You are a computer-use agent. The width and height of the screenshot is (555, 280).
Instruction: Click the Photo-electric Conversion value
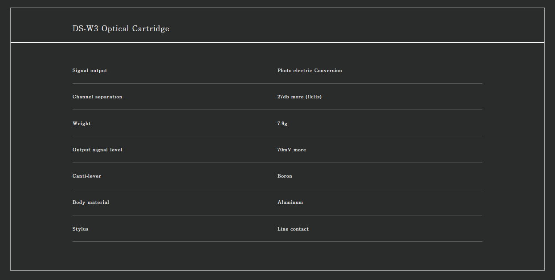310,71
